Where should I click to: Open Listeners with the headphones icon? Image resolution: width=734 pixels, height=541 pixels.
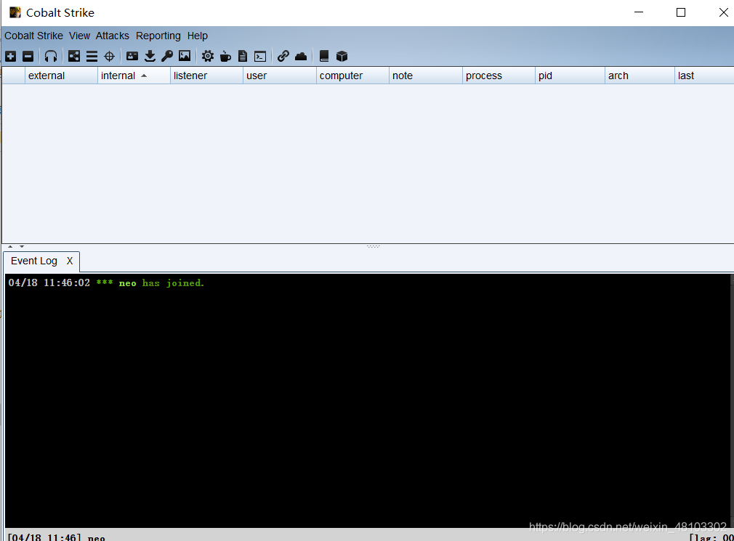tap(51, 57)
